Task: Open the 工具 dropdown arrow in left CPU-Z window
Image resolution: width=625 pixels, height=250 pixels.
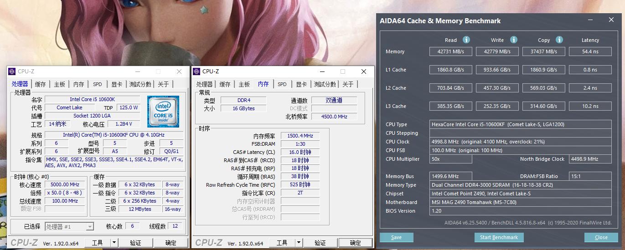Action: [x=114, y=243]
